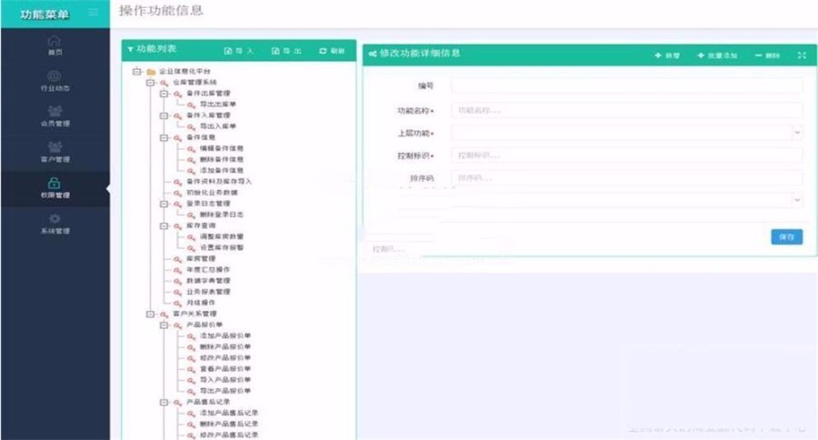Click the 刷新 refresh button
This screenshot has width=818, height=440.
pos(332,52)
